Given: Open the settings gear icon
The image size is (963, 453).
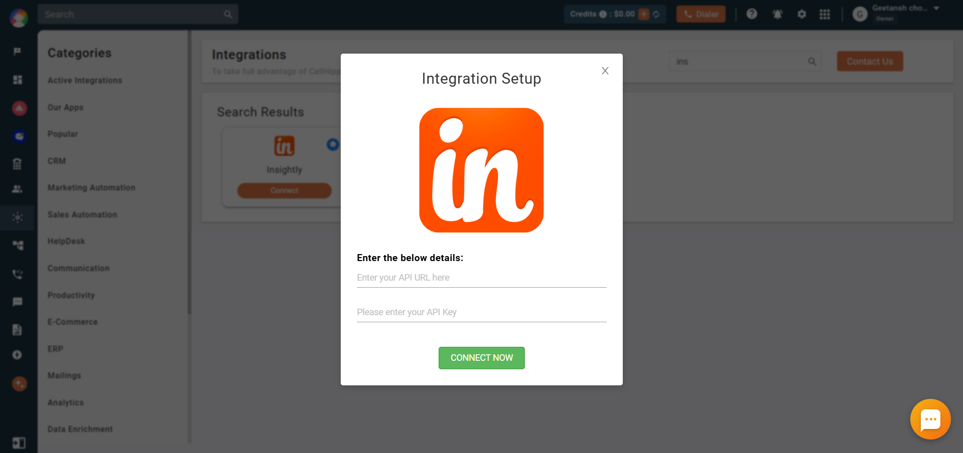Looking at the screenshot, I should point(802,14).
